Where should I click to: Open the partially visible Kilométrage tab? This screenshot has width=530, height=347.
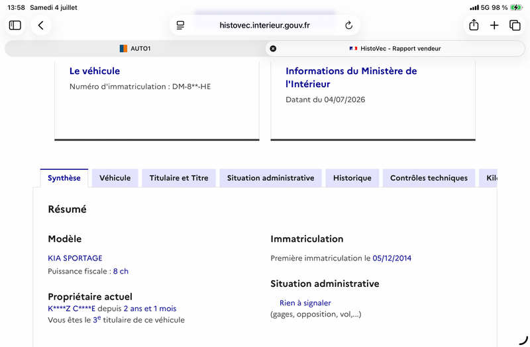pyautogui.click(x=488, y=178)
